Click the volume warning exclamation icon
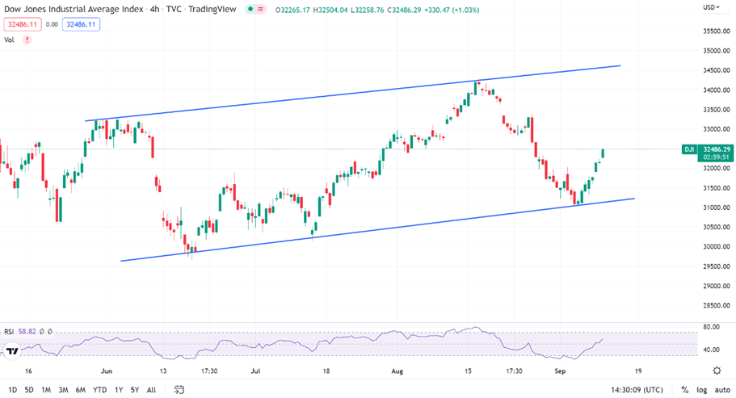Screen dimensions: 736x398 27,40
